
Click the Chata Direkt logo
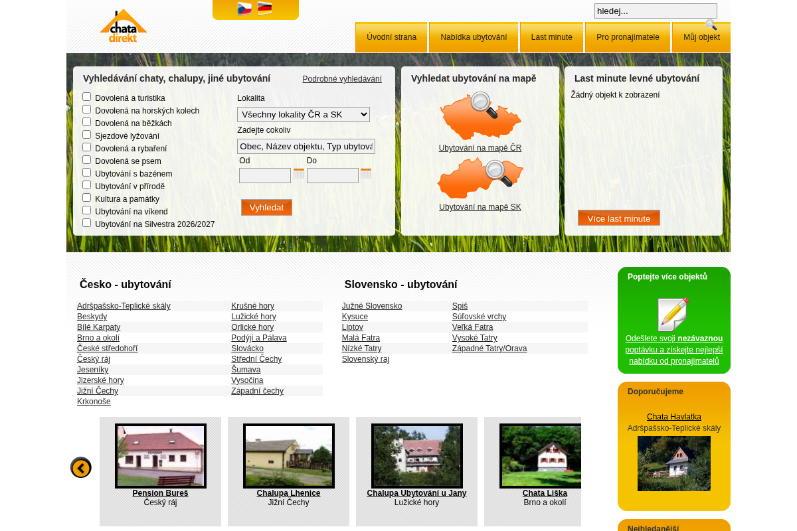tap(124, 26)
